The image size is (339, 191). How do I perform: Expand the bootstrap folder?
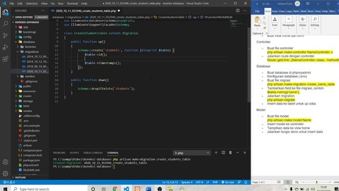tap(30, 32)
